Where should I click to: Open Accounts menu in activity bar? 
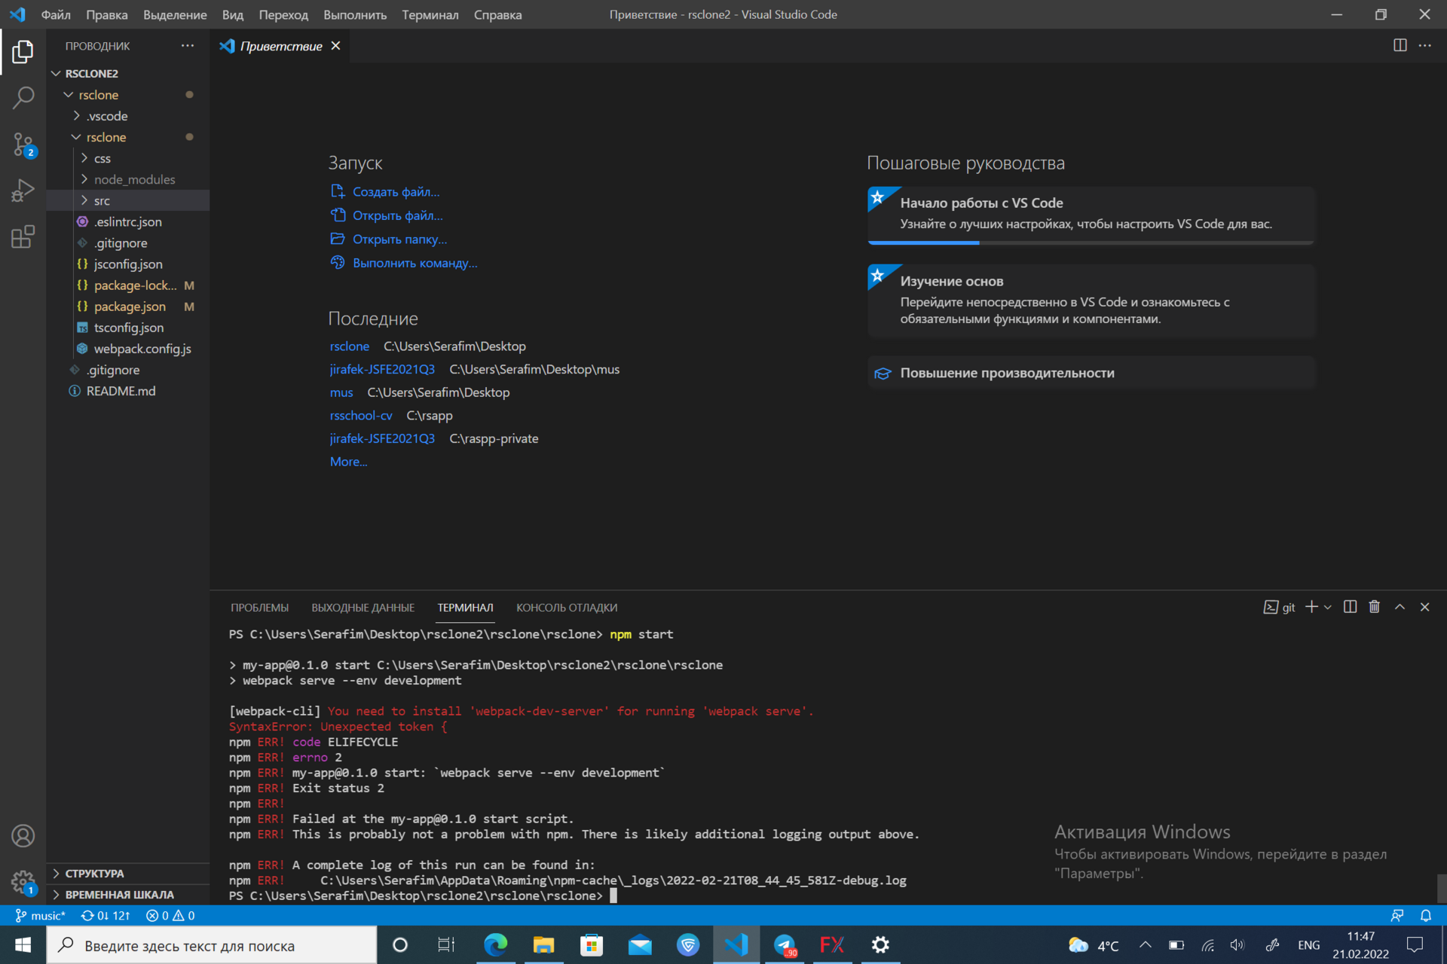23,836
